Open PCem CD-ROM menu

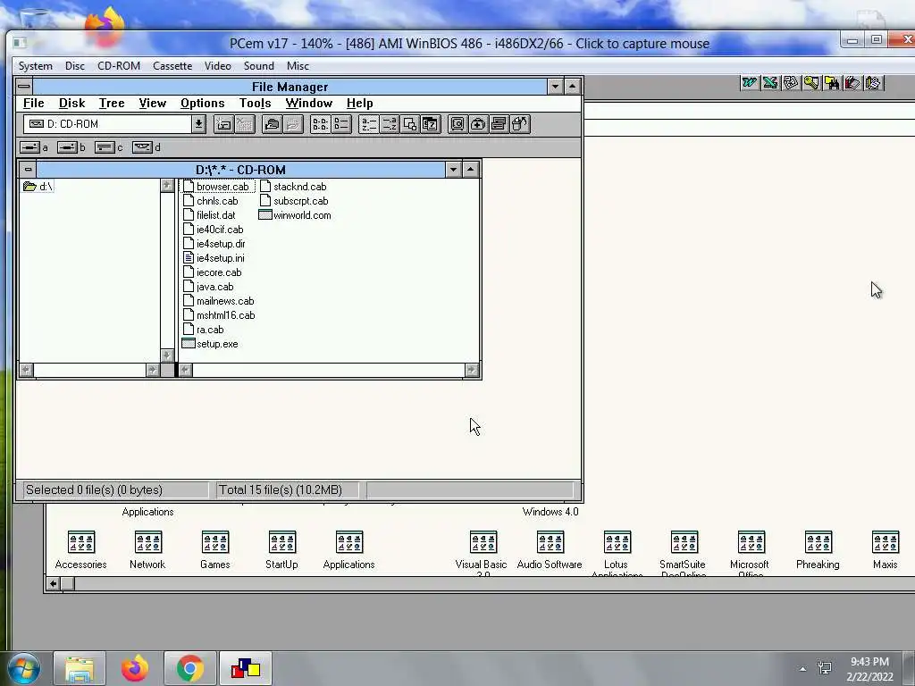coord(119,66)
